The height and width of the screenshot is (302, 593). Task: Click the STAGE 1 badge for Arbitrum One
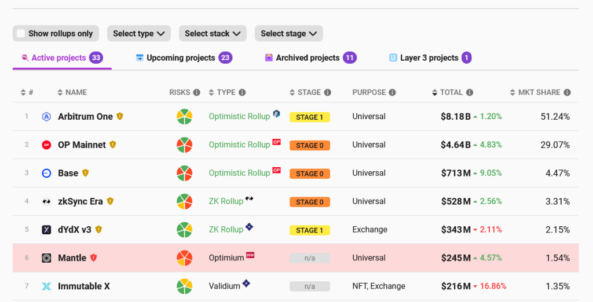309,117
